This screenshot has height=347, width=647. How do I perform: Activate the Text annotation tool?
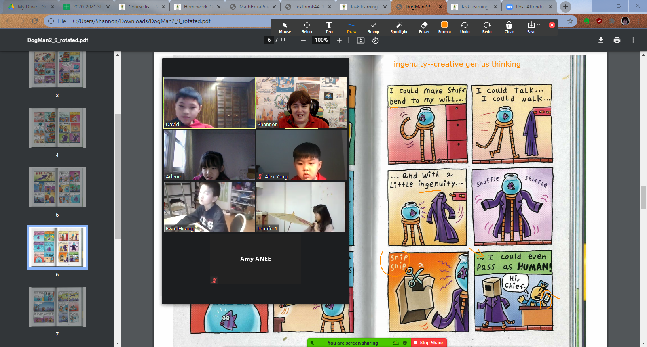(x=329, y=27)
